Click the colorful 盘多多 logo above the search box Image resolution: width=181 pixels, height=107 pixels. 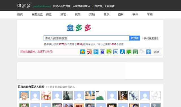coord(79,28)
